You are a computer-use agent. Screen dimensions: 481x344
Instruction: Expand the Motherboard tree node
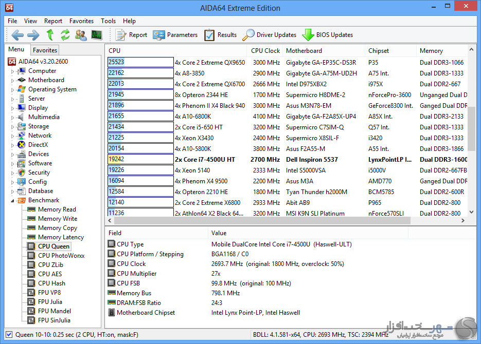coord(12,81)
